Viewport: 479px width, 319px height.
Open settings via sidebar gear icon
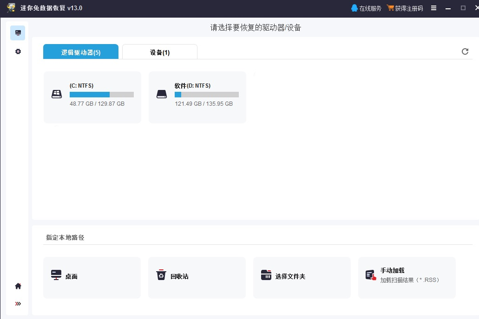point(18,51)
